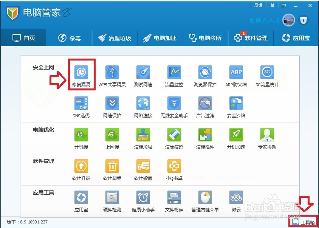
Task: Open 测试网速 speed test
Action: pyautogui.click(x=143, y=76)
